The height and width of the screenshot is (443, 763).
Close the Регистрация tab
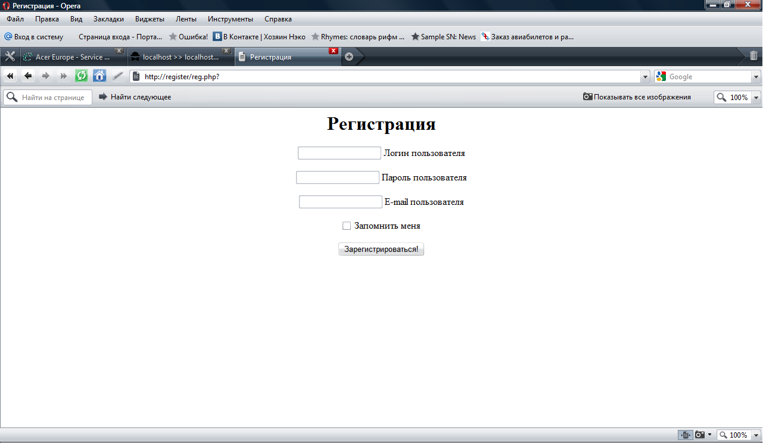tap(334, 51)
